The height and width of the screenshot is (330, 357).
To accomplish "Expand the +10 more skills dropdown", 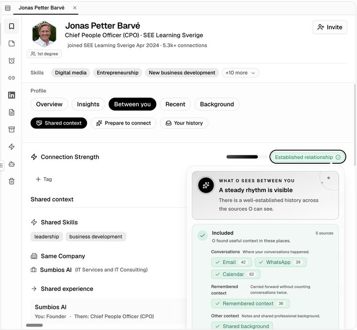I will 240,73.
